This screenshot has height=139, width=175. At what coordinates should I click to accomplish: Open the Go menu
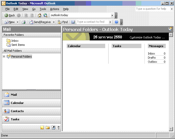tap(34, 9)
